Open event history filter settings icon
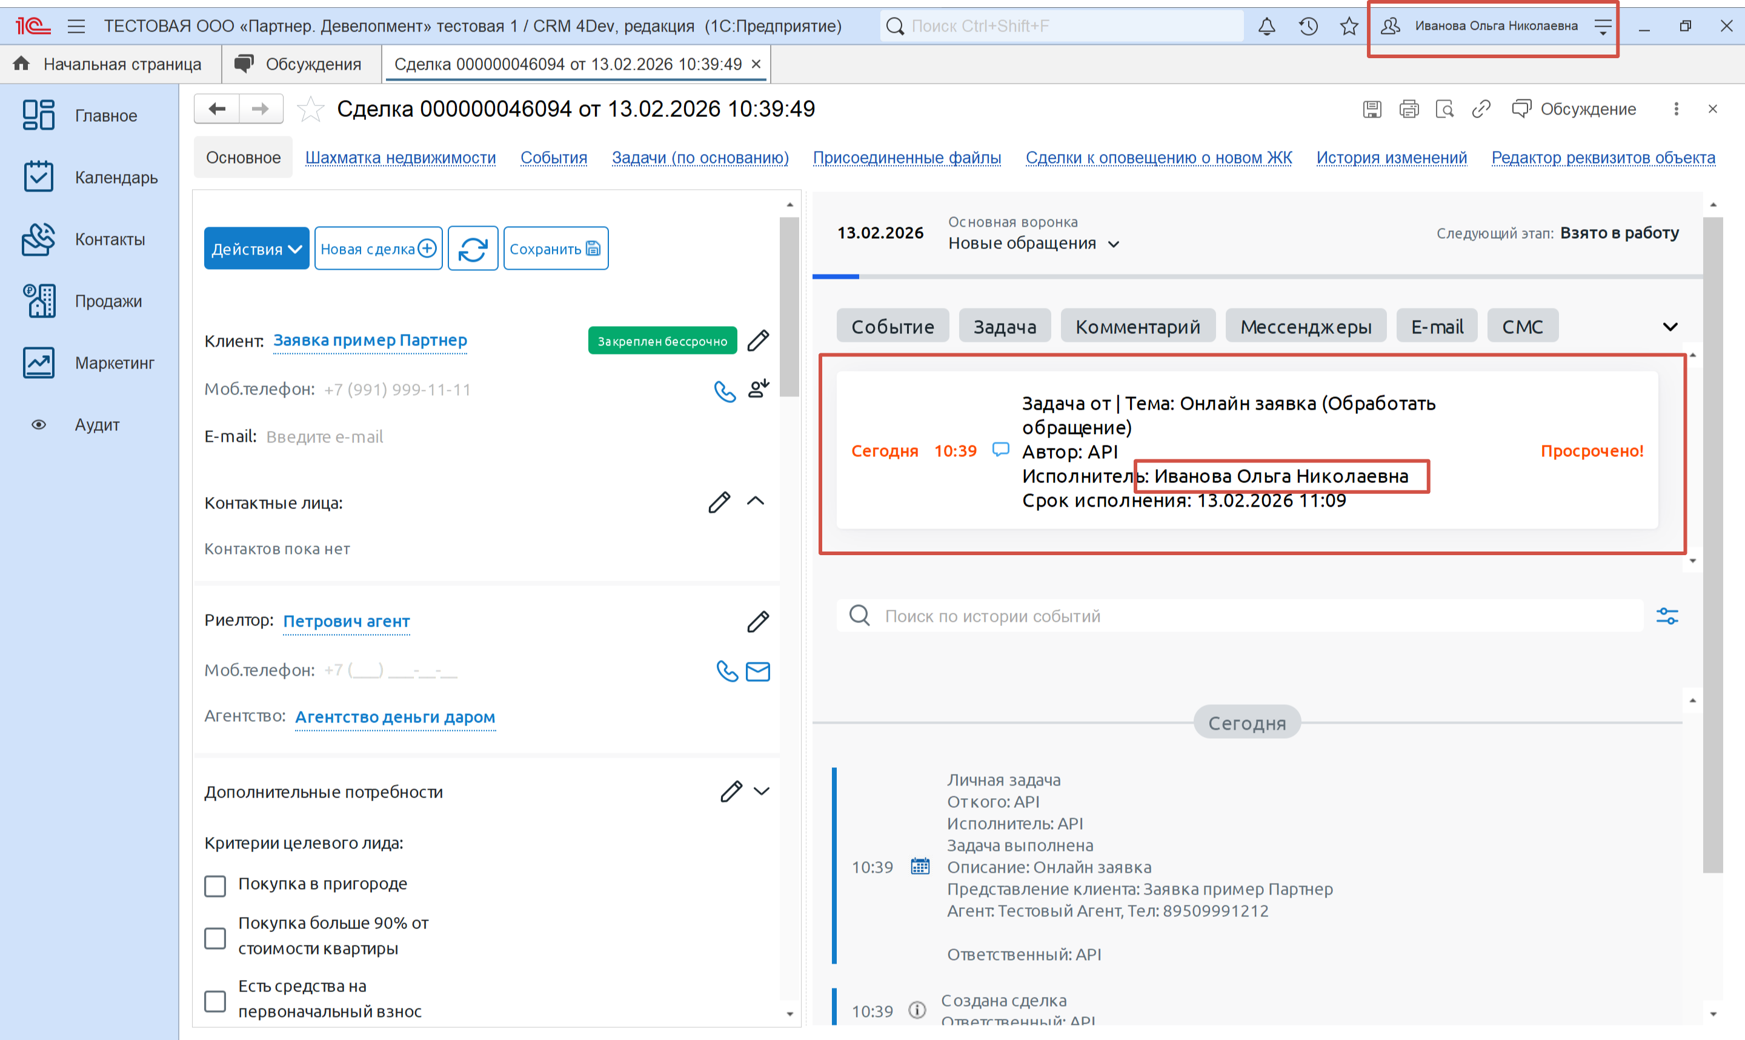This screenshot has height=1040, width=1745. (1667, 616)
